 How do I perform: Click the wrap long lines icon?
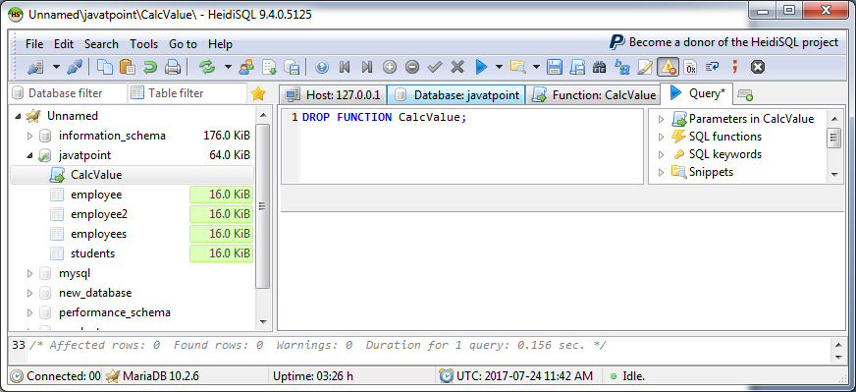tap(713, 67)
